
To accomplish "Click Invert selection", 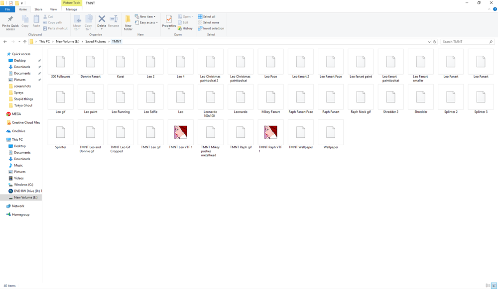I will 211,28.
